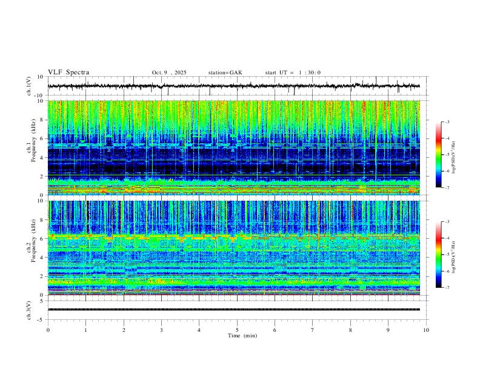The height and width of the screenshot is (370, 480).
Task: Click the '6' tick on time axis
Action: point(275,330)
